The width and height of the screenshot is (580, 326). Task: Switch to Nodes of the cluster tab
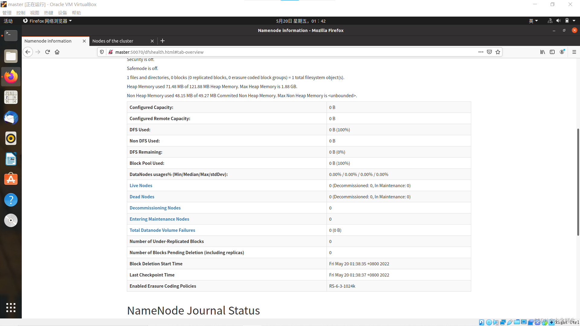coord(113,41)
